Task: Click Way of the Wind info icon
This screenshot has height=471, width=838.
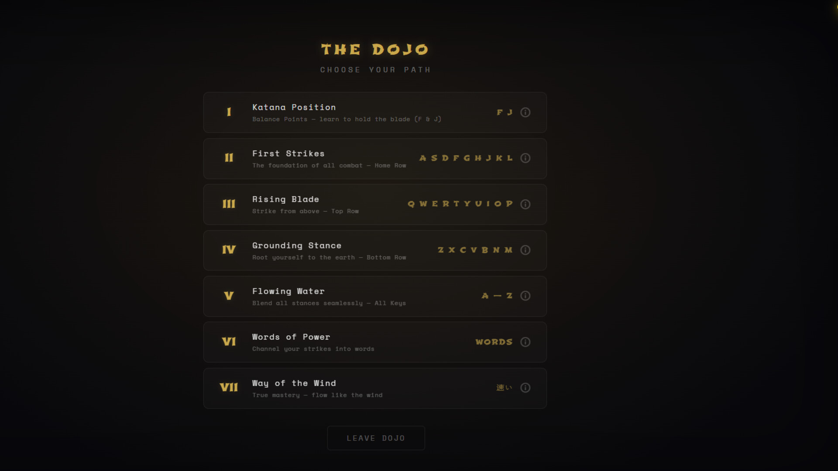Action: 525,388
